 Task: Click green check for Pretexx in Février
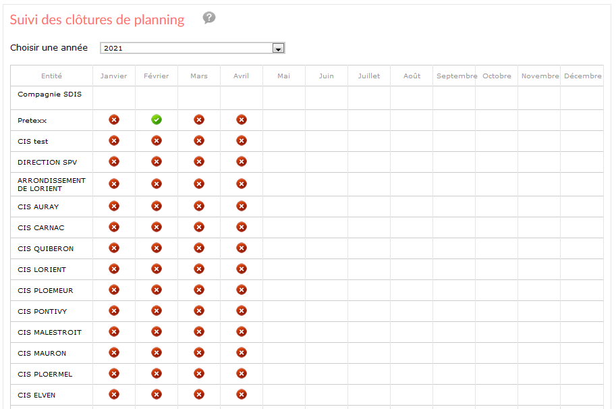point(157,120)
